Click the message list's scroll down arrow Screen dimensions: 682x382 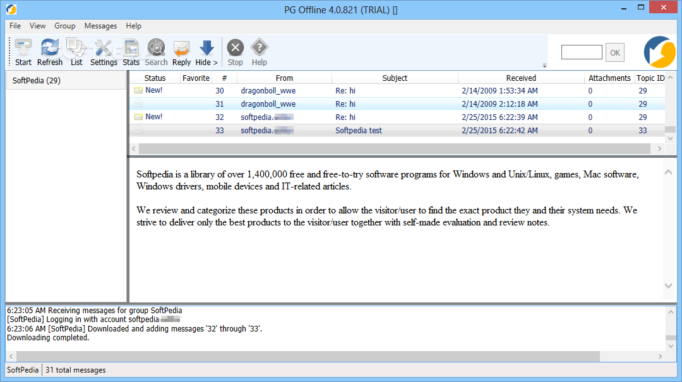pos(670,138)
